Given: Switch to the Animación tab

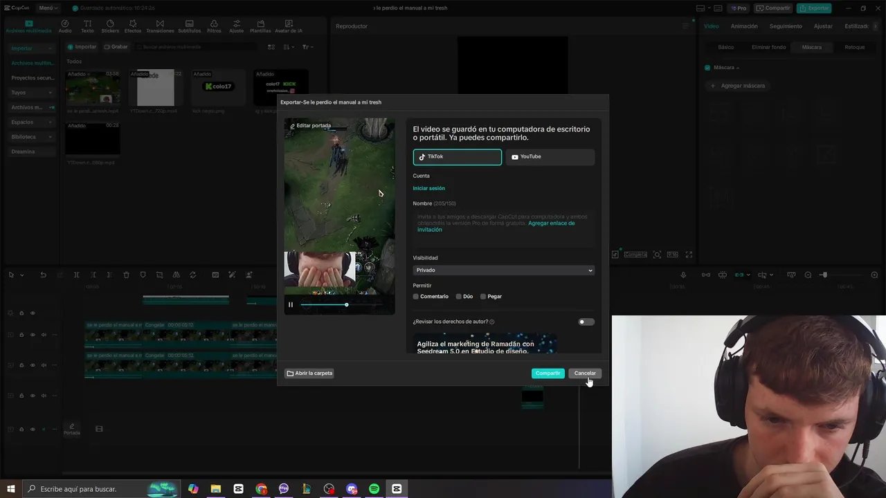Looking at the screenshot, I should coord(744,26).
